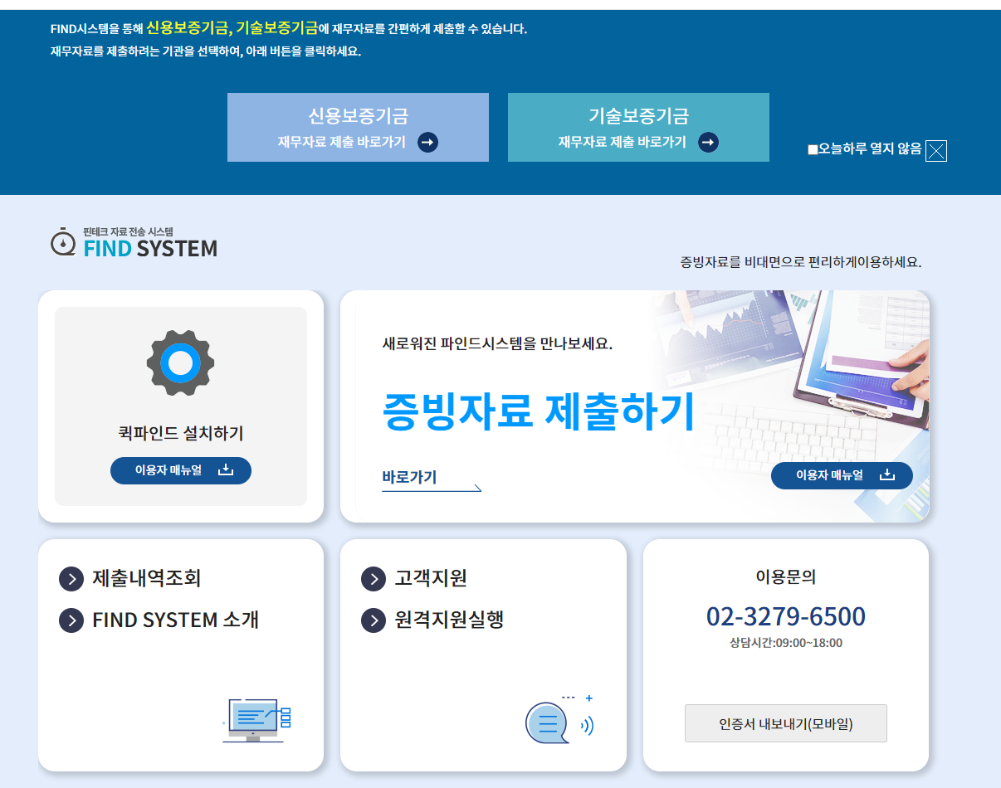
Task: Open 기술보증기금 재무자료 제출 바로가기 button
Action: tap(638, 127)
